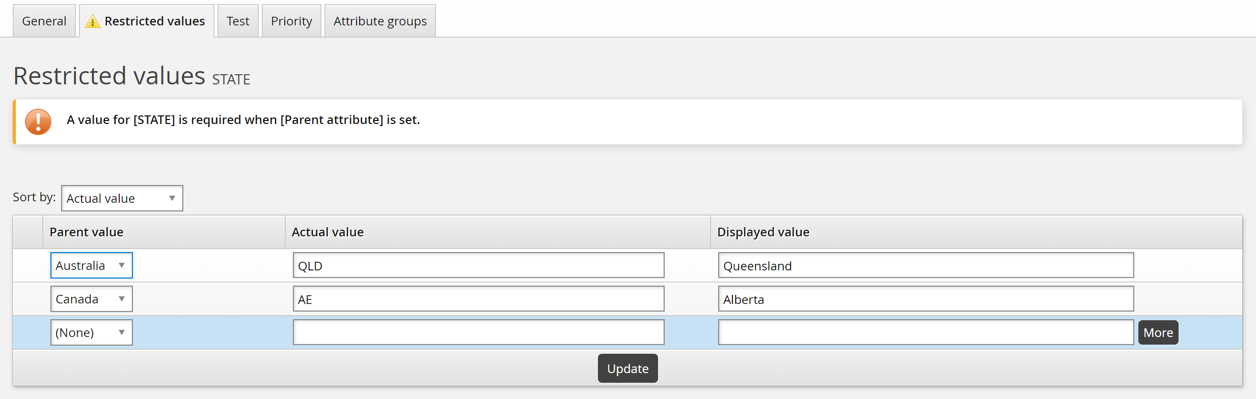
Task: Click the empty displayed value field
Action: click(925, 332)
